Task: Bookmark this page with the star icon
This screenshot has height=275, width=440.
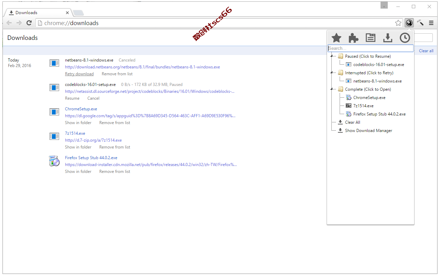Action: (x=398, y=23)
